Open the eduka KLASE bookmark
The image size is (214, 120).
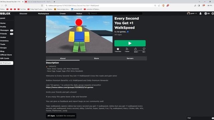[x=77, y=9]
